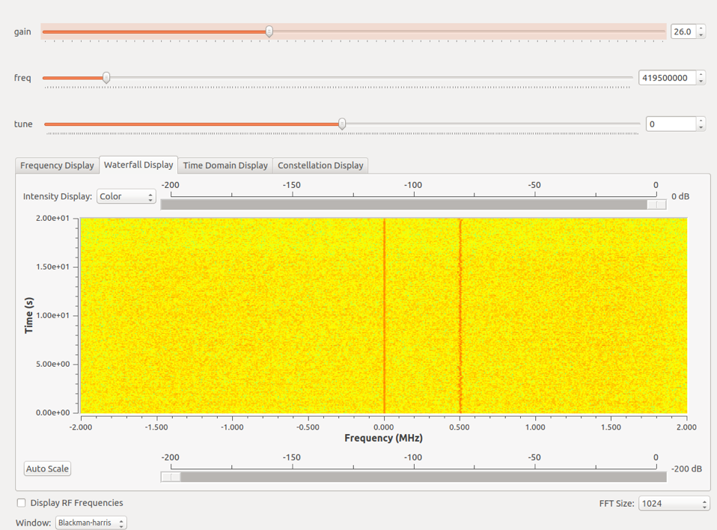Expand the Window Blackman-harris dropdown
The height and width of the screenshot is (530, 717).
pos(91,523)
